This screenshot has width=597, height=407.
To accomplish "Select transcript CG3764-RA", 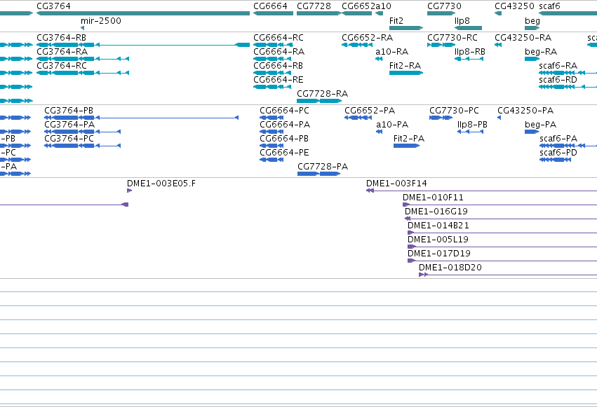I will pos(83,59).
